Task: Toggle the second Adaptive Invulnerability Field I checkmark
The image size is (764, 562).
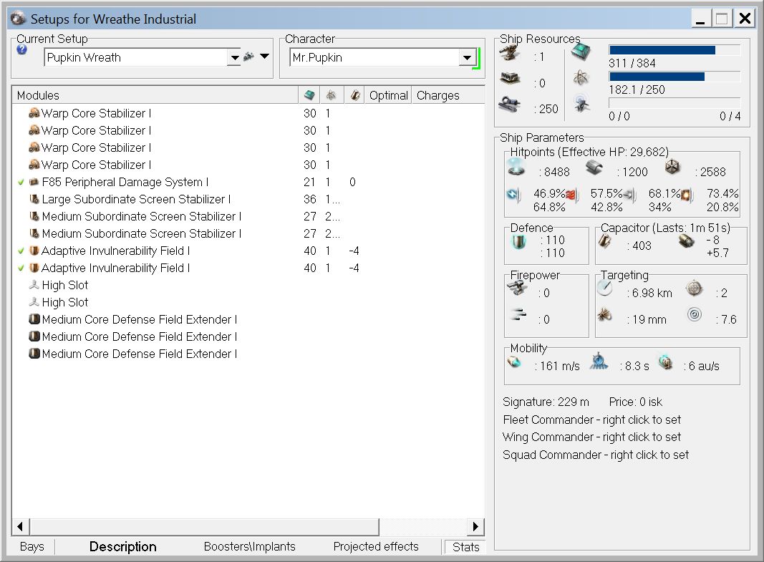Action: click(21, 268)
